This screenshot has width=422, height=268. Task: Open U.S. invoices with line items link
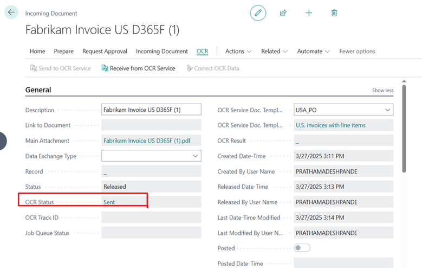[x=330, y=125]
